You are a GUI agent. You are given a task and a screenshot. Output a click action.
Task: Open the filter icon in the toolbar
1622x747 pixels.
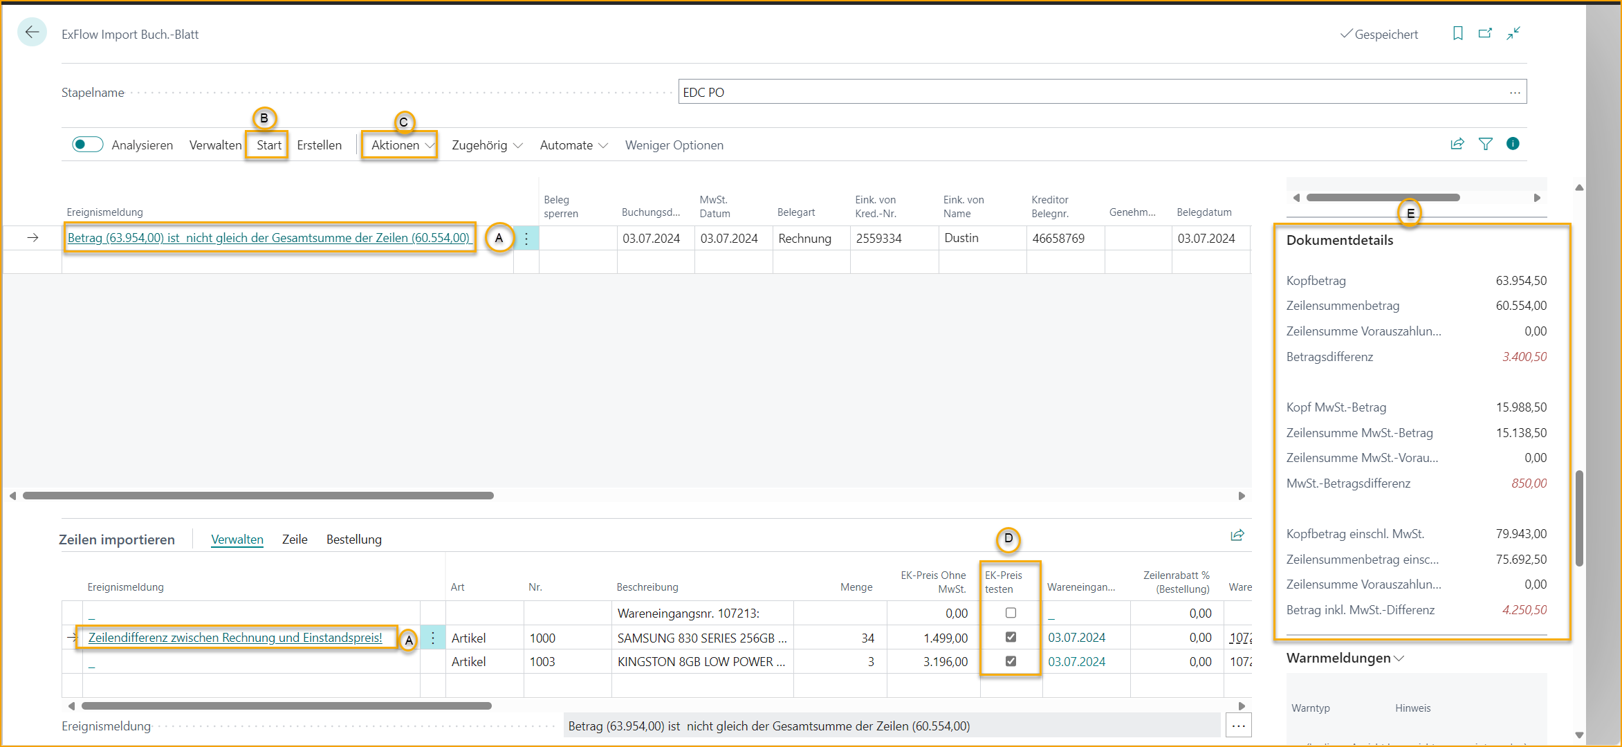pyautogui.click(x=1486, y=144)
